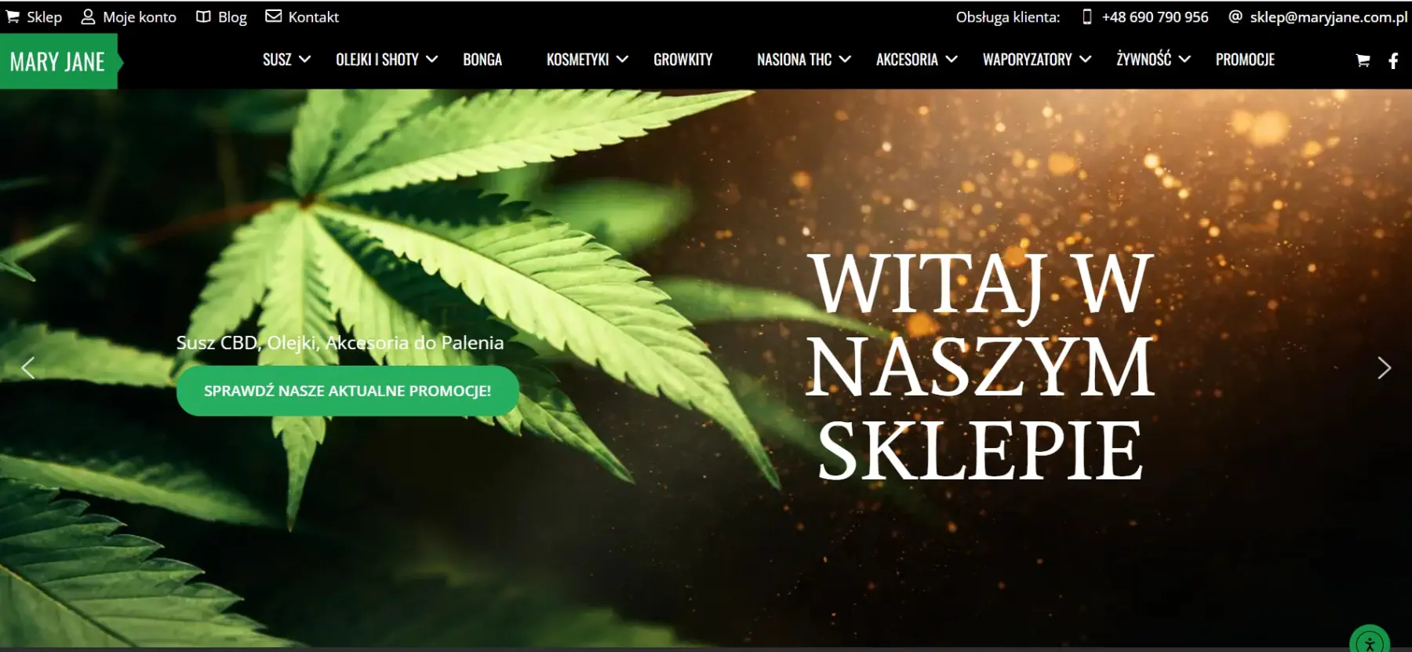Go to previous slide arrow
The image size is (1412, 652).
coord(28,368)
